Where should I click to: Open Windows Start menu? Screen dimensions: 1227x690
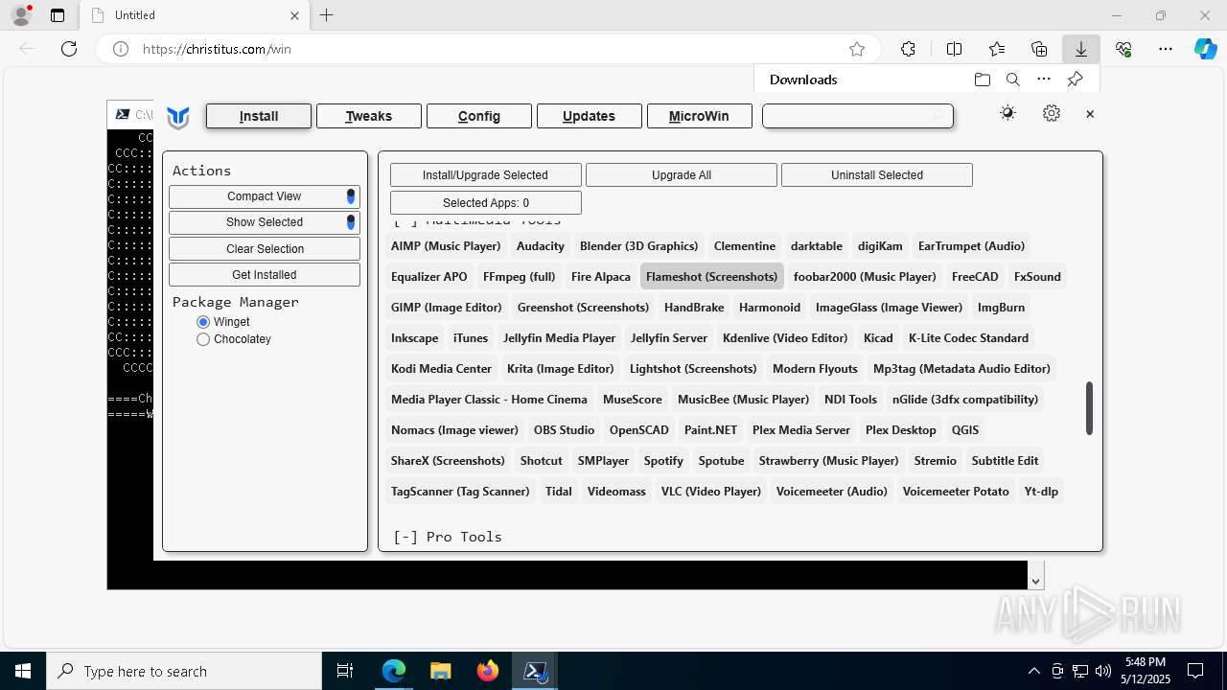pos(23,671)
